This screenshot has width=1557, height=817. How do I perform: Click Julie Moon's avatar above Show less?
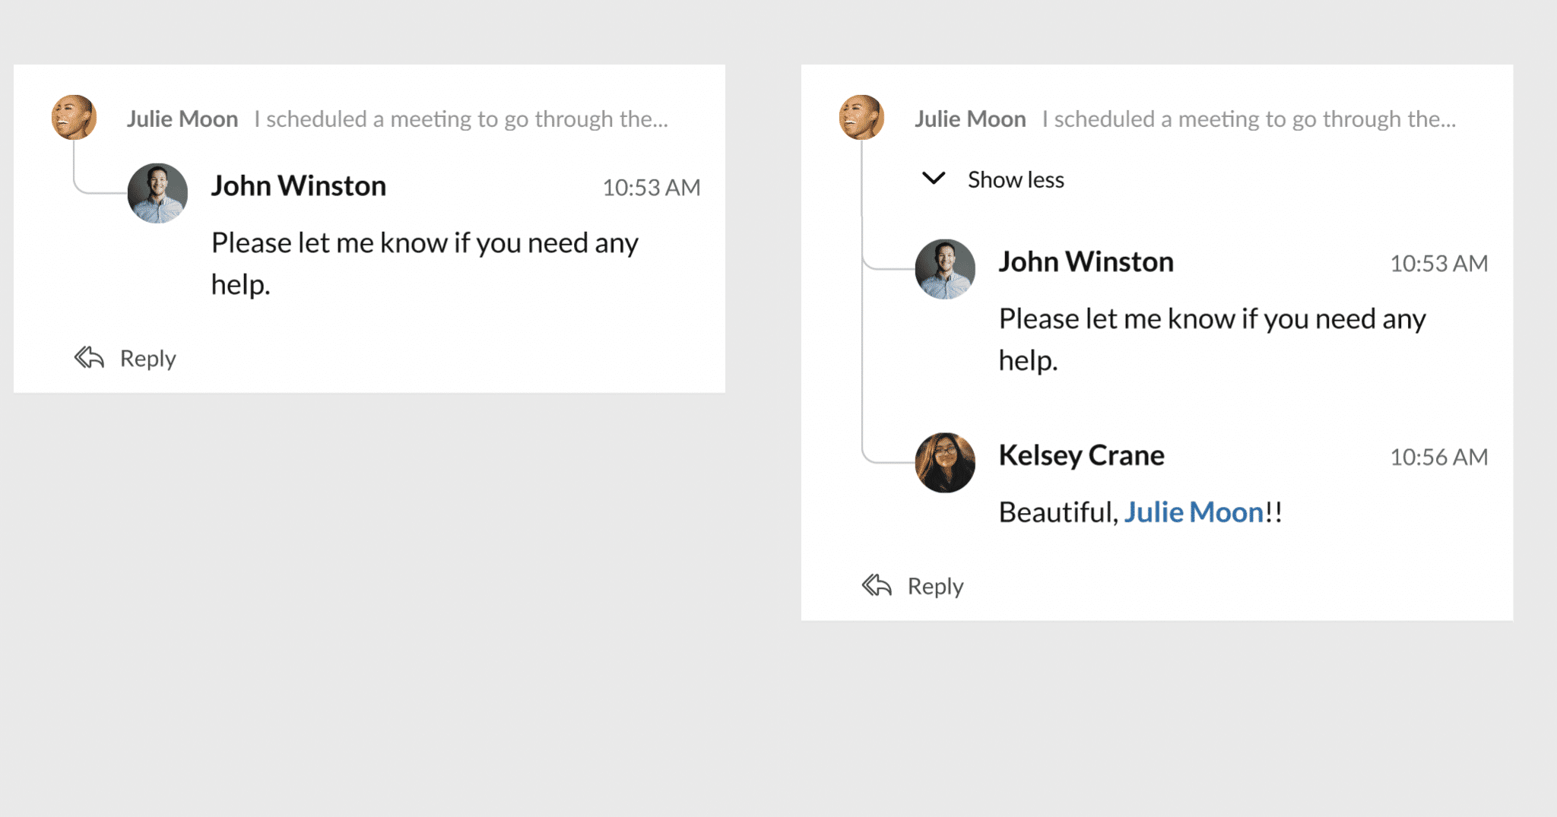pyautogui.click(x=861, y=118)
